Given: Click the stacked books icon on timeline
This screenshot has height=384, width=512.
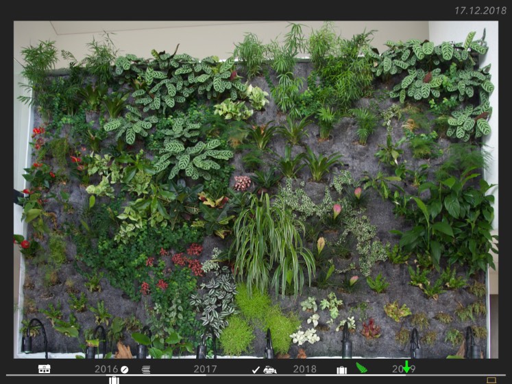Looking at the screenshot, I should coord(146,369).
